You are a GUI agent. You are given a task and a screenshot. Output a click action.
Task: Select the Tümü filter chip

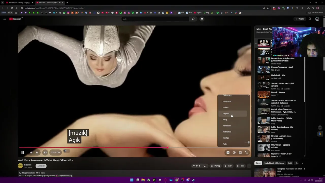258,163
